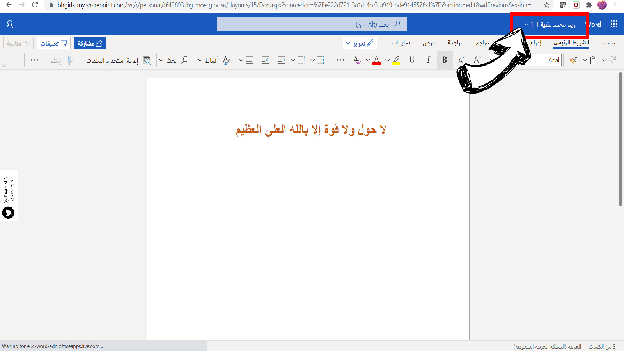Click the Paste clipboard icon
Image resolution: width=624 pixels, height=351 pixels.
[x=593, y=60]
